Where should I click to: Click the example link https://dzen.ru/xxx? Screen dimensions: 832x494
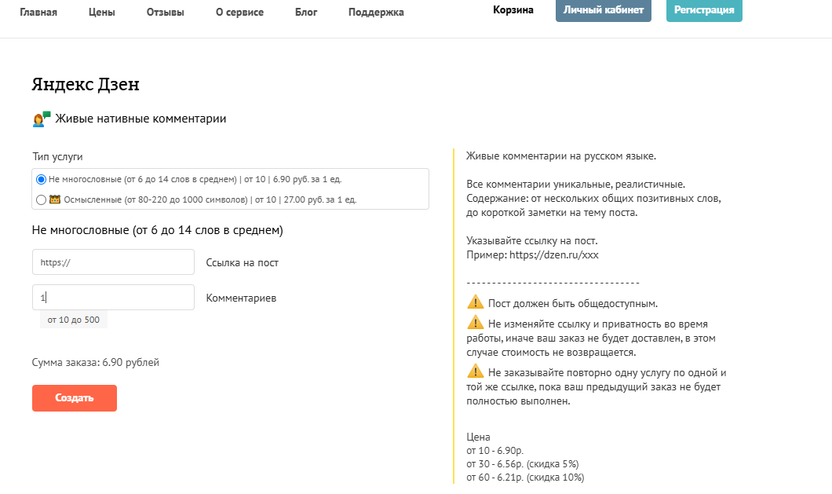point(554,255)
